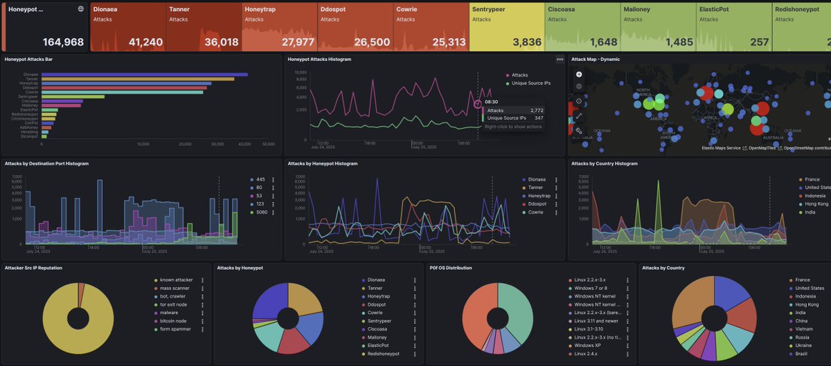
Task: Zoom in on the Attack Map
Action: (579, 73)
